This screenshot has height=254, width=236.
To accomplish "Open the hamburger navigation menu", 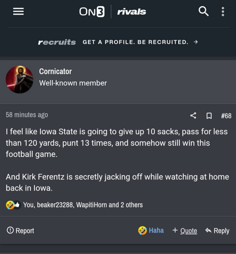I will [x=18, y=12].
